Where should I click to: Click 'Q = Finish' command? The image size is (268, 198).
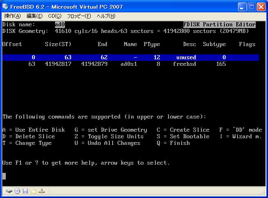173,143
